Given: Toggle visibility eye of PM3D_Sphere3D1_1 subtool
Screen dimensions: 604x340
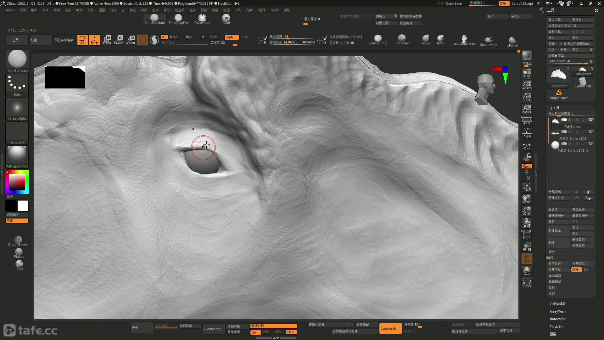Looking at the screenshot, I should click(x=590, y=144).
